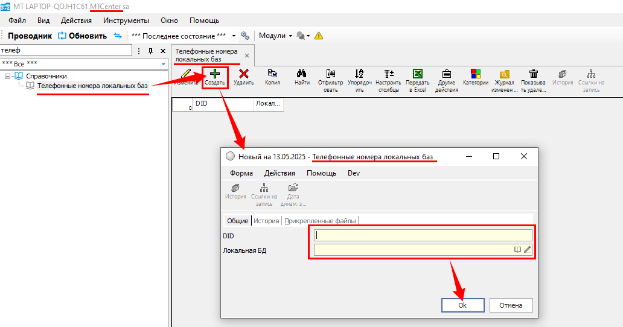The width and height of the screenshot is (623, 327).
Task: Click the pencil icon in Локальная БД field
Action: point(527,249)
